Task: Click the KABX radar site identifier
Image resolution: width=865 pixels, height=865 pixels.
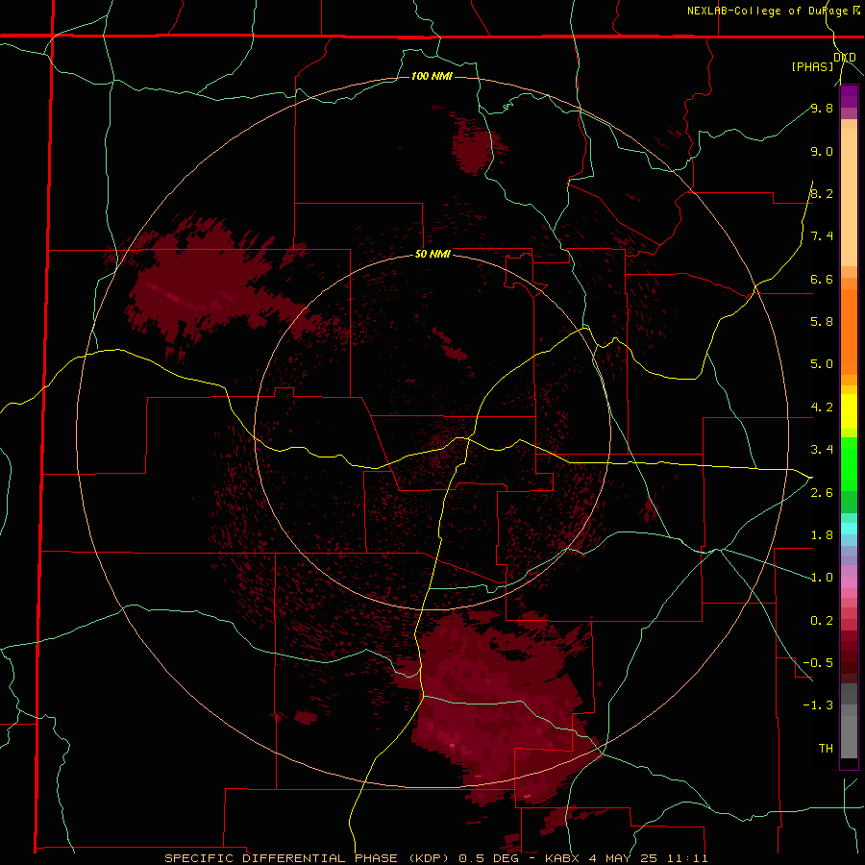Action: 561,858
